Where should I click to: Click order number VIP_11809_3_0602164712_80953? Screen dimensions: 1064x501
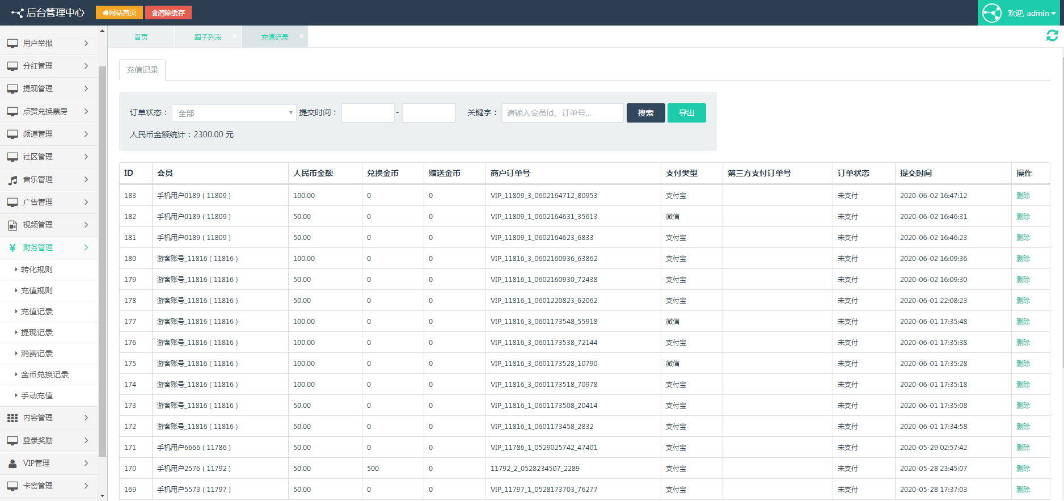544,196
